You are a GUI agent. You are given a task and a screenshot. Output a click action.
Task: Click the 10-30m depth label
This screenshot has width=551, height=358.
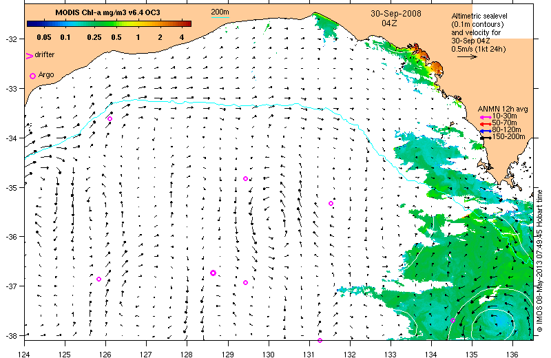click(504, 116)
